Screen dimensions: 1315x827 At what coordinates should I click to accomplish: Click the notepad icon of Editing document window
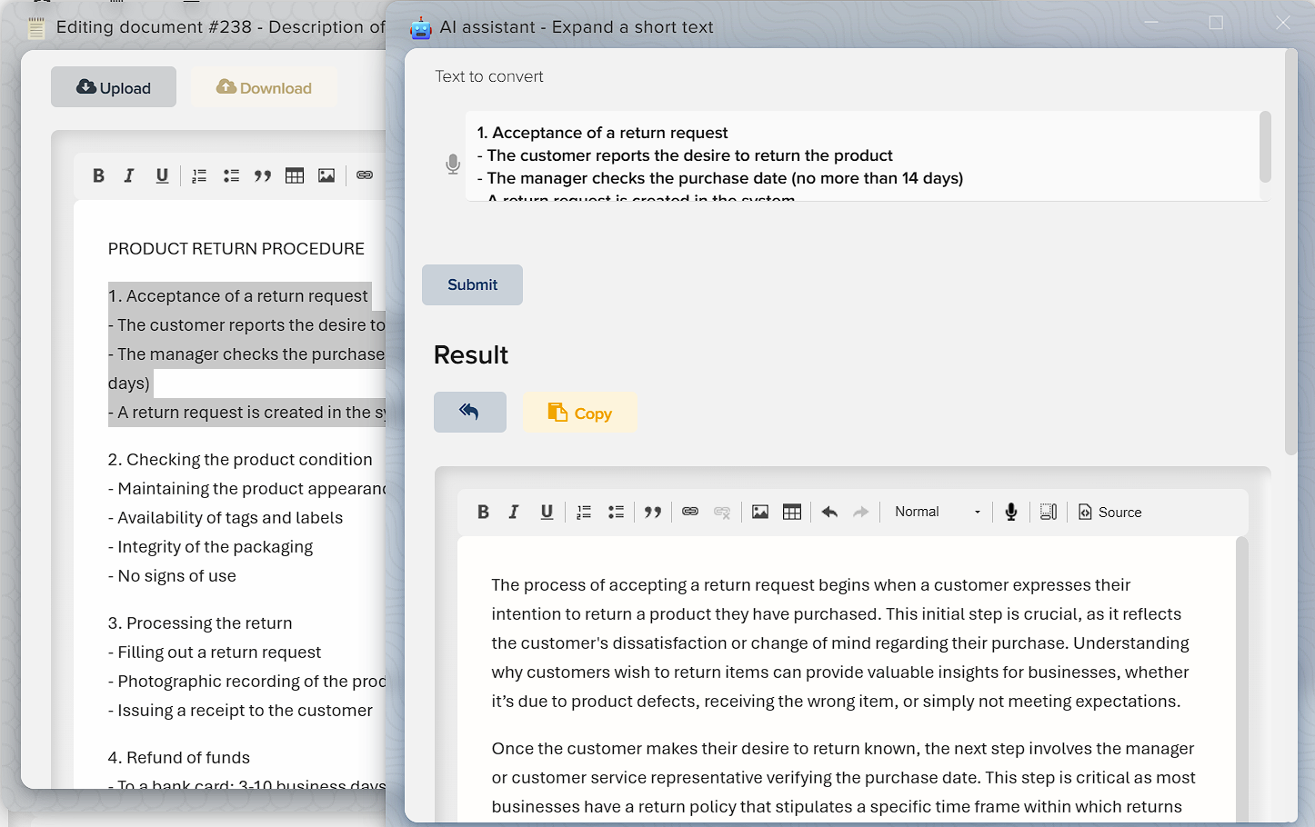[35, 28]
